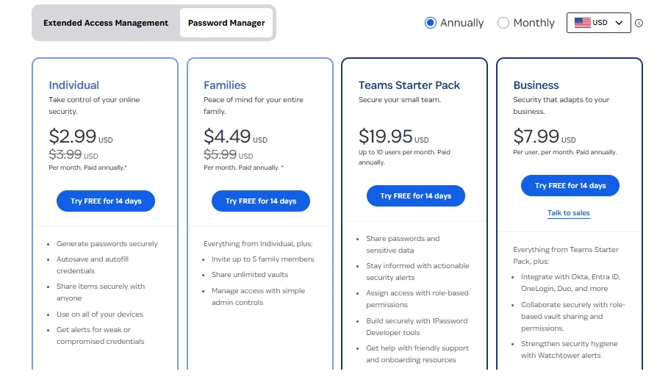Start Business plan free 14-day trial

[570, 186]
